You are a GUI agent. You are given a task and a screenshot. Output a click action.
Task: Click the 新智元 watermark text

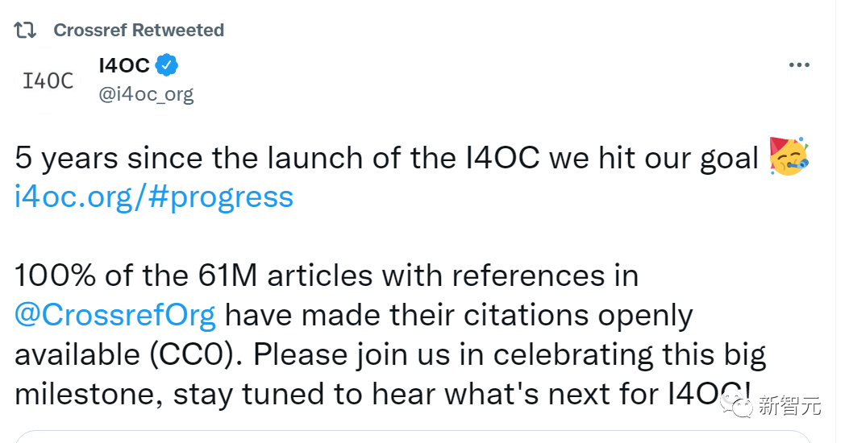pos(789,406)
